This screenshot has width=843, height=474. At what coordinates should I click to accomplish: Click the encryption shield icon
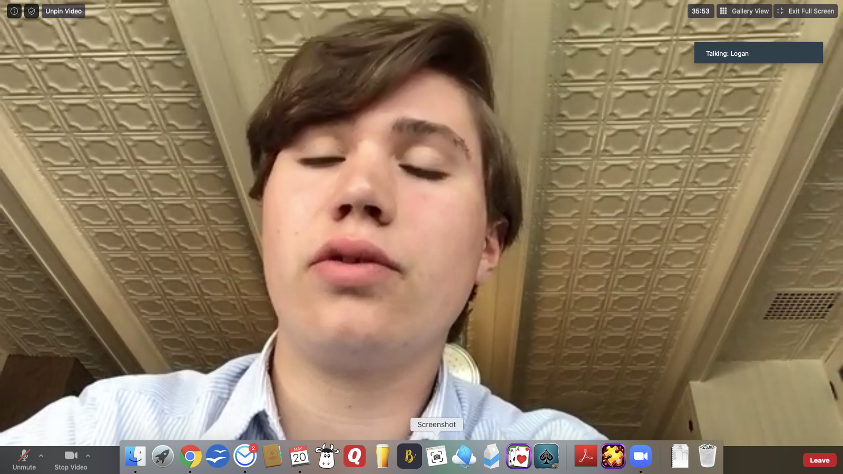[32, 11]
